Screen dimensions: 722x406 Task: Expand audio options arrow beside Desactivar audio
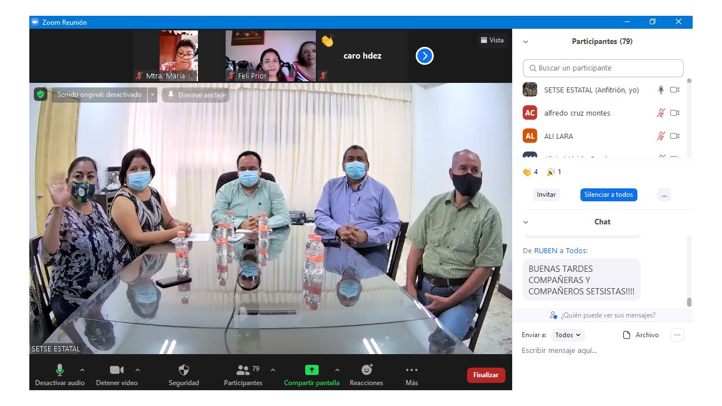click(82, 370)
